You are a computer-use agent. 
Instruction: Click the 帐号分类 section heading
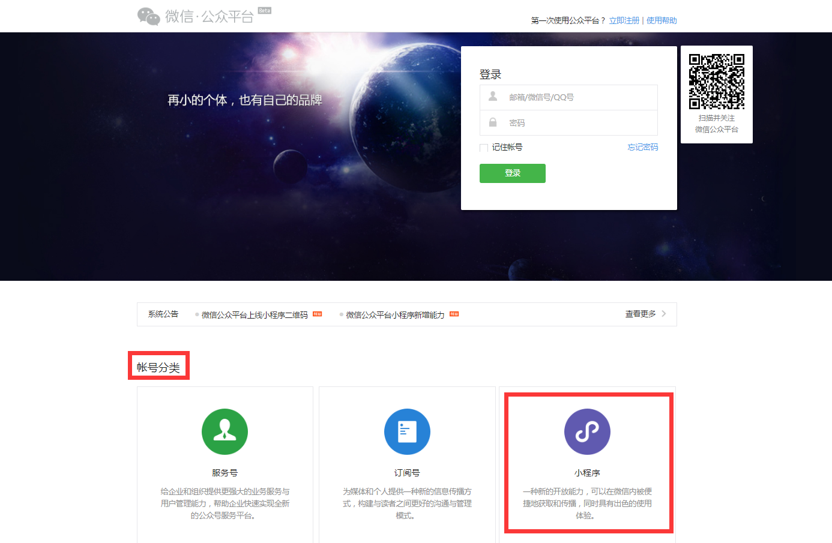[158, 367]
